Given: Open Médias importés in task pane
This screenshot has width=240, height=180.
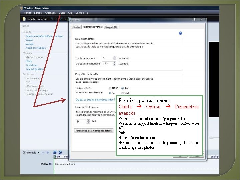Looking at the screenshot, I should pyautogui.click(x=34, y=57).
